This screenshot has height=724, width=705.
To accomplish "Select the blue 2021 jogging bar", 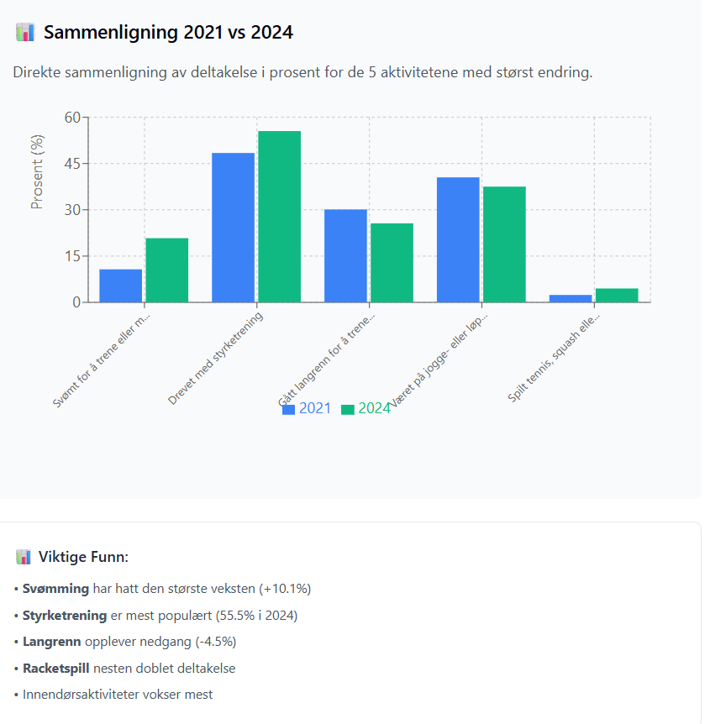I will pyautogui.click(x=458, y=239).
